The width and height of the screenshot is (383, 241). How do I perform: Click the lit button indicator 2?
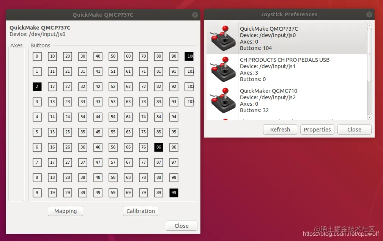click(37, 87)
